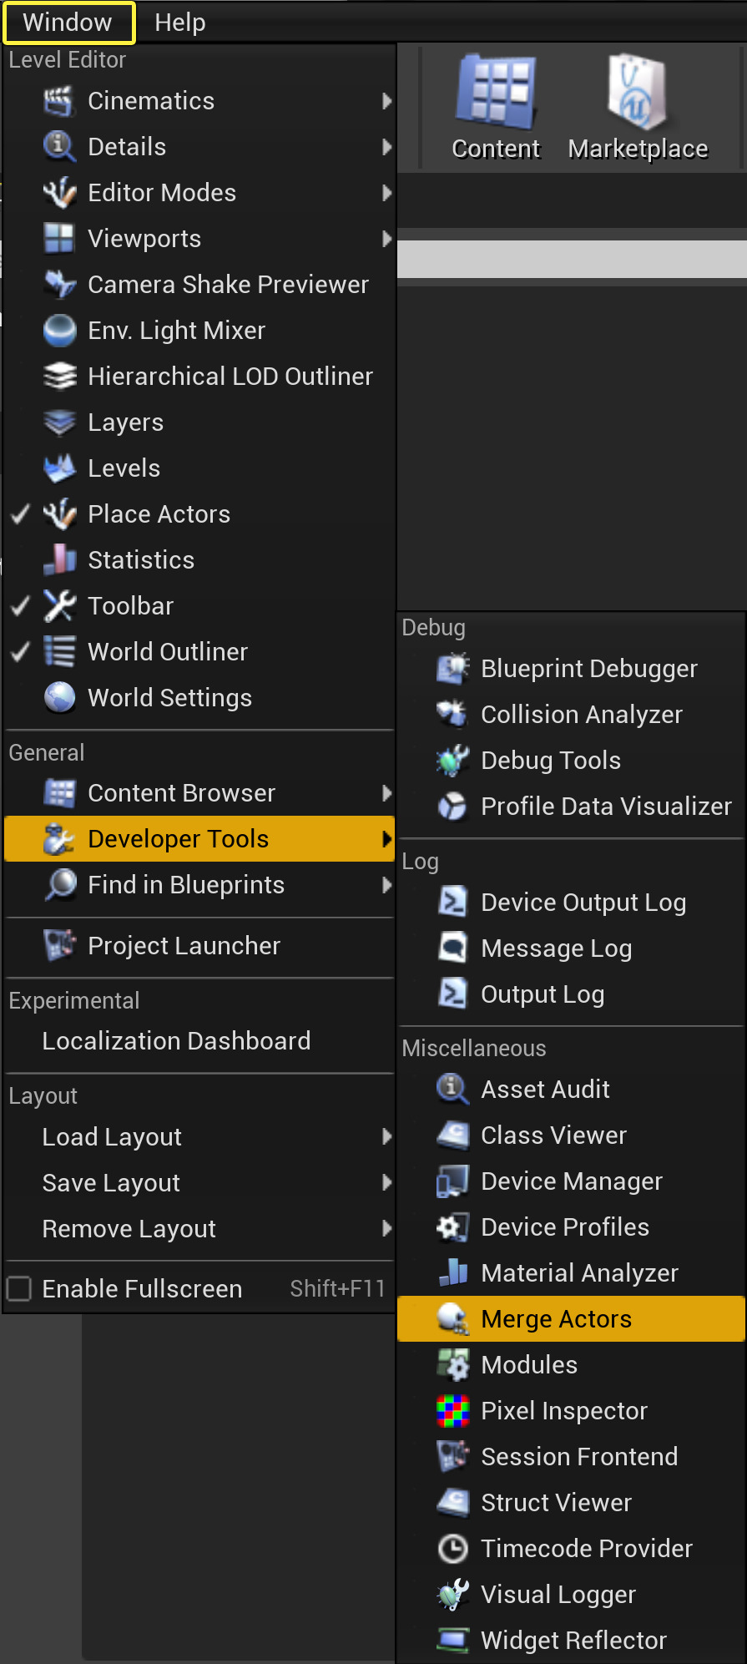Tick the Enable Fullscreen checkbox
Screen dimensions: 747x1664
pyautogui.click(x=19, y=1289)
